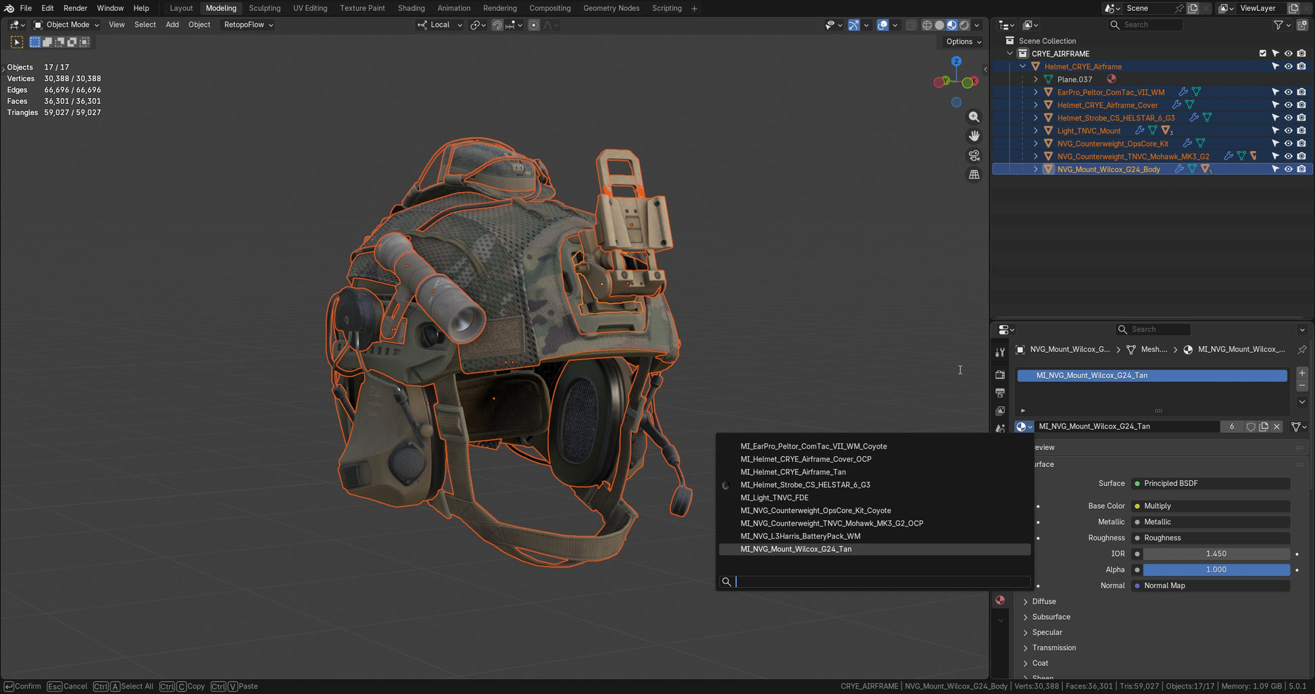The height and width of the screenshot is (694, 1315).
Task: Click the pan hand icon in viewport
Action: point(974,136)
